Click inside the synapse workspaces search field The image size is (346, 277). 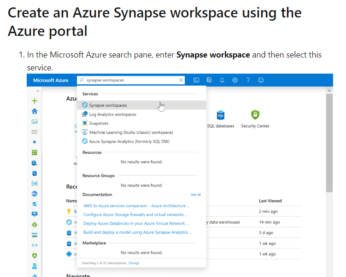tap(131, 80)
